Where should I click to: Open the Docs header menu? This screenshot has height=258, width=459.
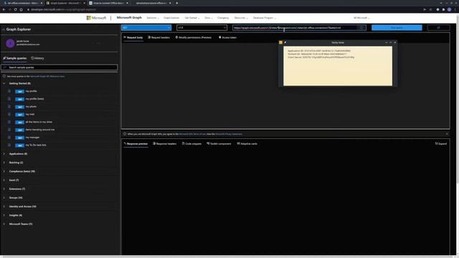(209, 18)
